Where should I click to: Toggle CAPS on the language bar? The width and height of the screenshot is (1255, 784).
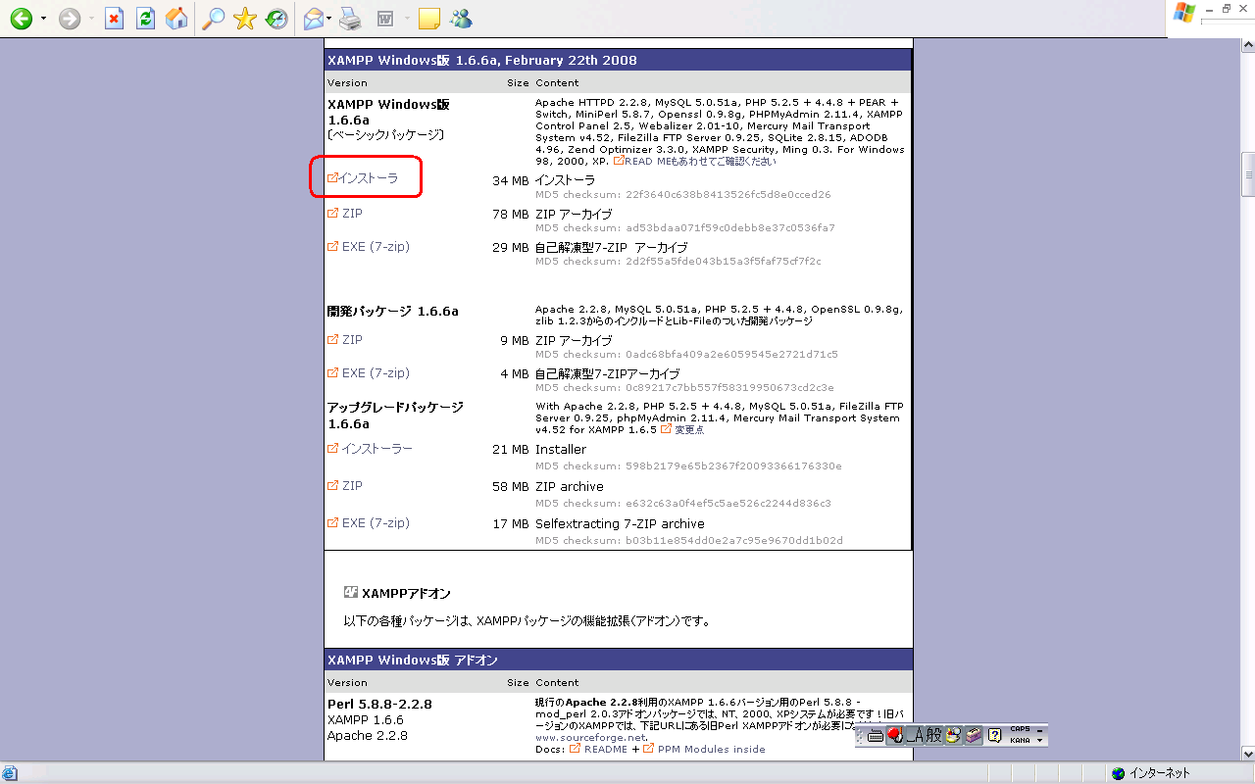coord(1020,730)
